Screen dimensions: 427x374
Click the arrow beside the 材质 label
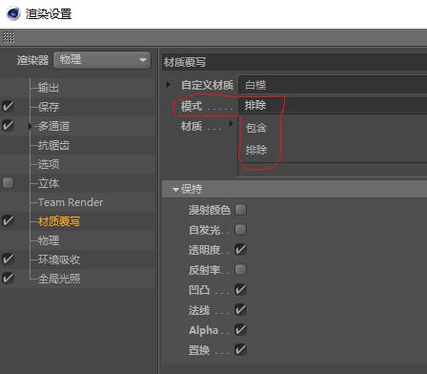[232, 124]
